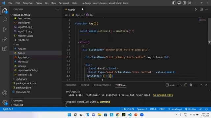Open Windows Start button on taskbar
211x118 pixels.
pos(69,115)
